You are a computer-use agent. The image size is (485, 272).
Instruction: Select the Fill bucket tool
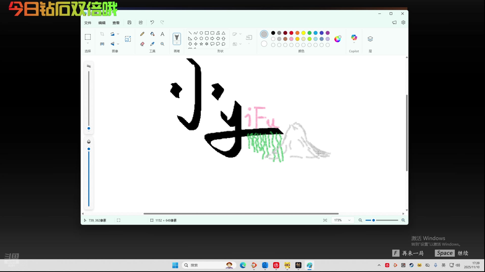(152, 34)
